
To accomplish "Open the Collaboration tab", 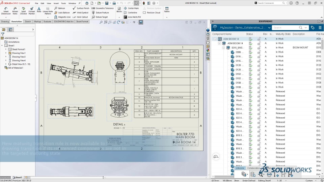I will click(x=253, y=168).
